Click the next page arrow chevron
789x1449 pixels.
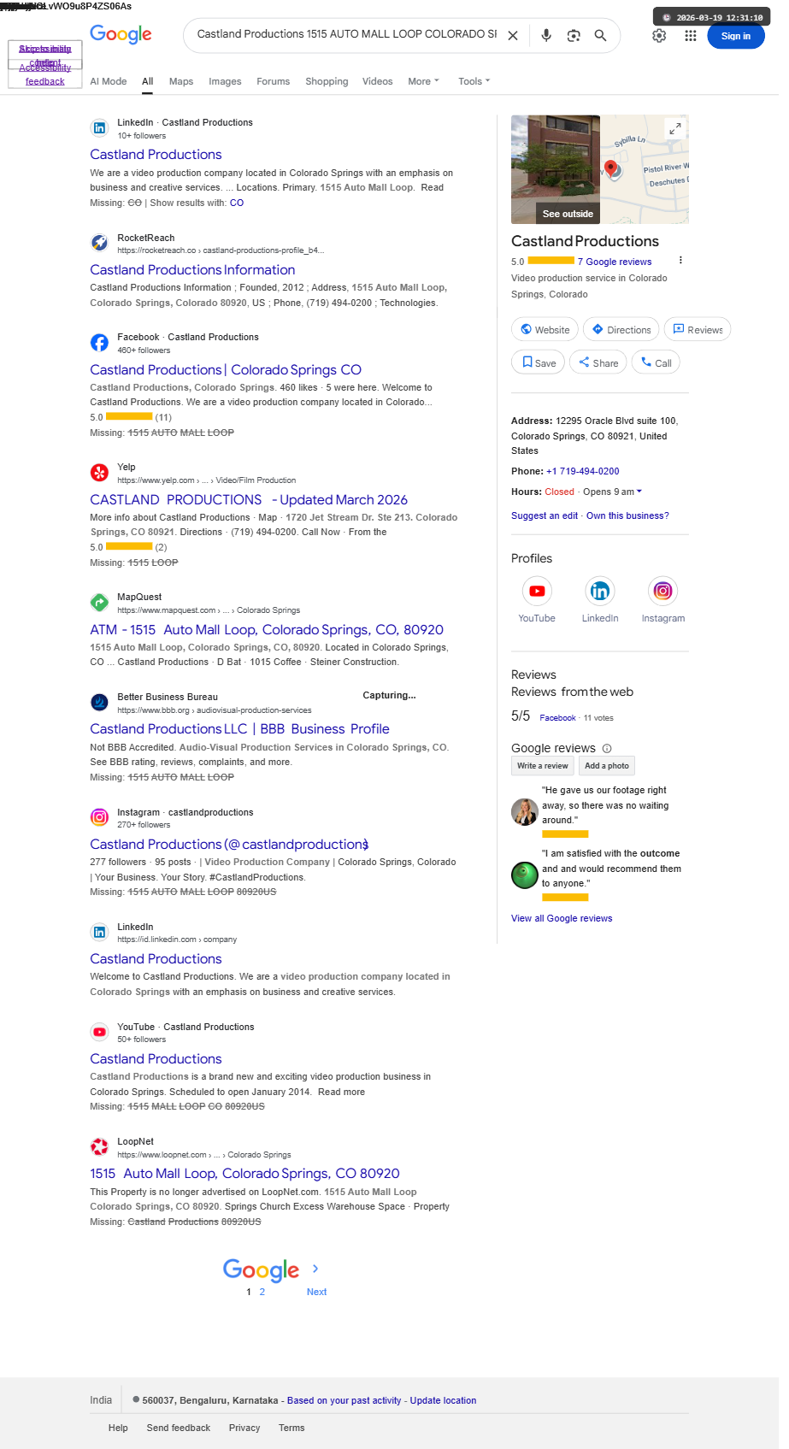(315, 1269)
